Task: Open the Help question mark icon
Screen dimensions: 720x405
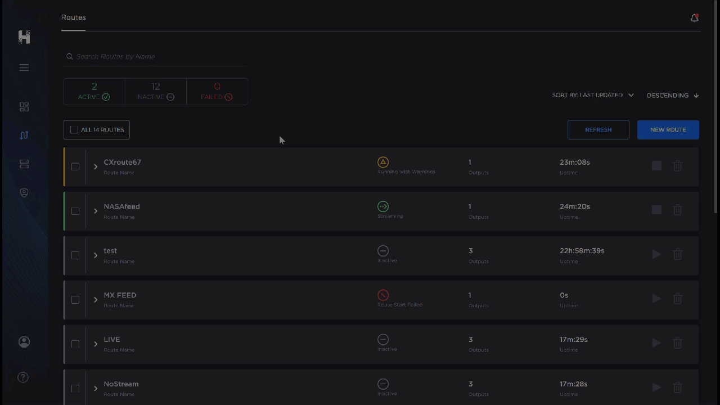Action: pyautogui.click(x=22, y=377)
